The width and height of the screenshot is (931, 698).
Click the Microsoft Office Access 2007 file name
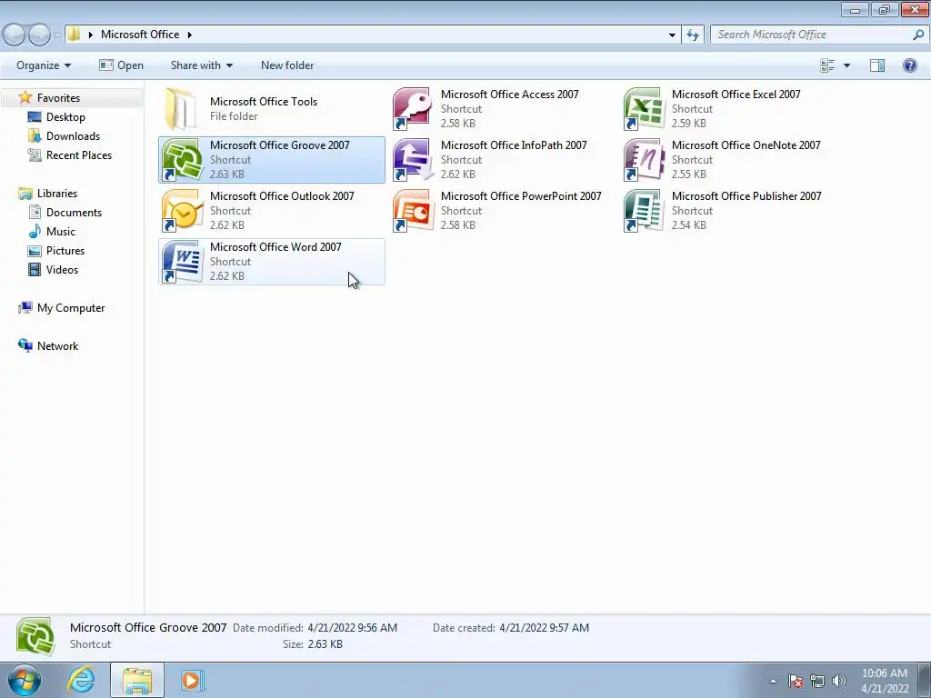pyautogui.click(x=509, y=95)
